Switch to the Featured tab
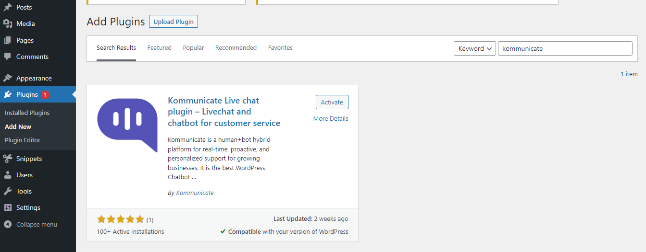 click(x=160, y=48)
